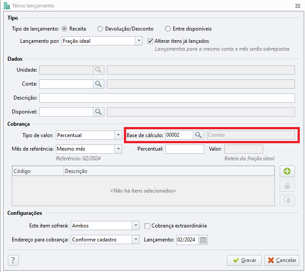Click the question mark help button
Viewport: 305px width, 272px height.
coord(13,260)
